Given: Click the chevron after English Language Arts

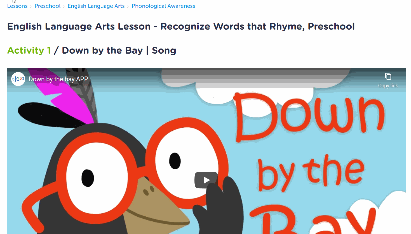Looking at the screenshot, I should 128,6.
